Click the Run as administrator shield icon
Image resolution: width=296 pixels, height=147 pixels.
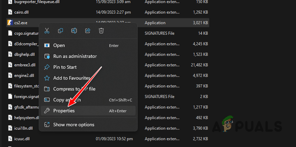[47, 56]
